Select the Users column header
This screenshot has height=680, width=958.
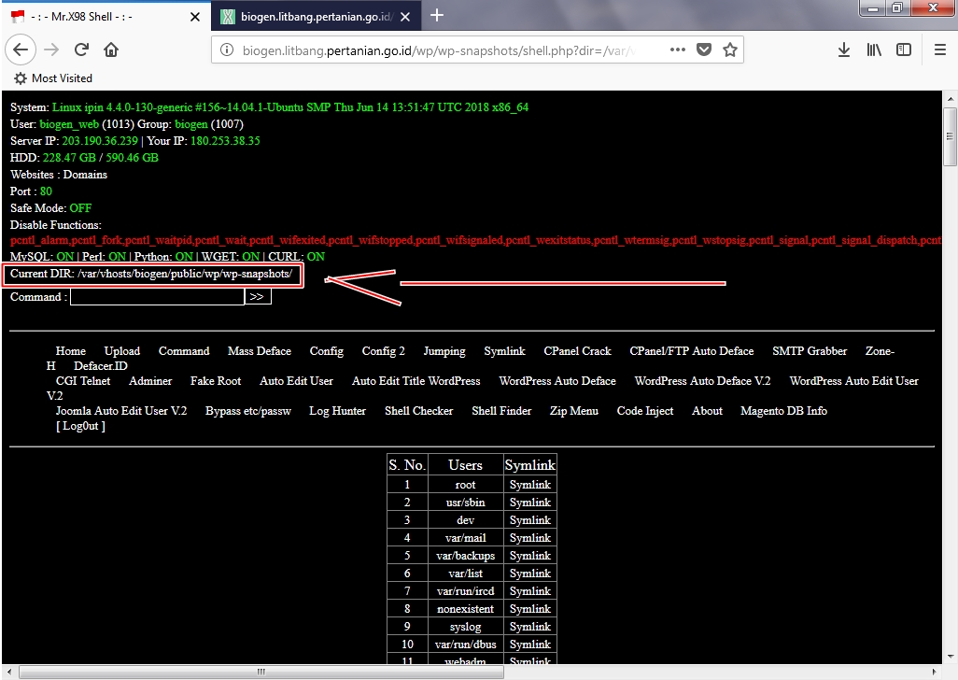[x=466, y=465]
